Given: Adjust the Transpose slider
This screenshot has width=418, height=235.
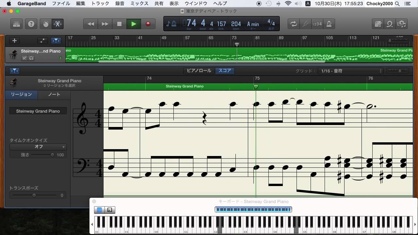Looking at the screenshot, I should (34, 195).
